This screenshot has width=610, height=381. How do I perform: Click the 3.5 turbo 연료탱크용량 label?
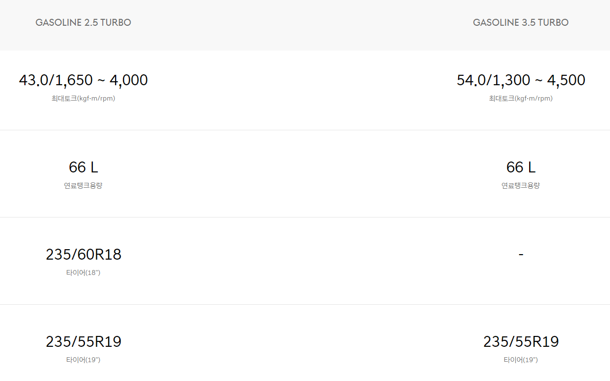[521, 186]
